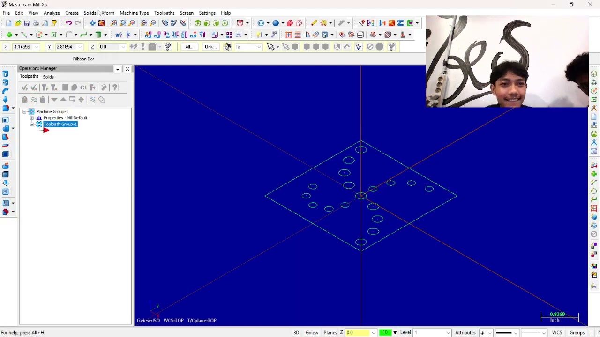Viewport: 600px width, 337px height.
Task: Click the Select all operations checkmark icon
Action: click(25, 88)
